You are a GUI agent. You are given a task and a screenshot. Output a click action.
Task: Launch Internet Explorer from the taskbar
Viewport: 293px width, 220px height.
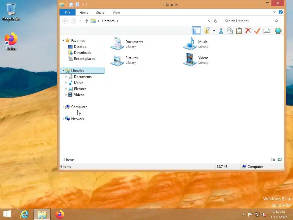pyautogui.click(x=25, y=214)
